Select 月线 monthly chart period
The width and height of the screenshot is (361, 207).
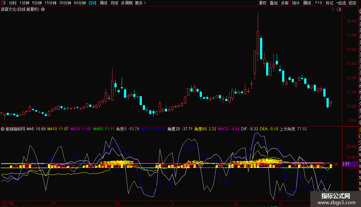click(114, 3)
